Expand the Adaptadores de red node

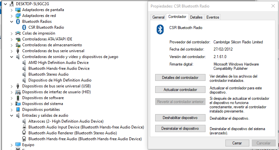pos(12,16)
